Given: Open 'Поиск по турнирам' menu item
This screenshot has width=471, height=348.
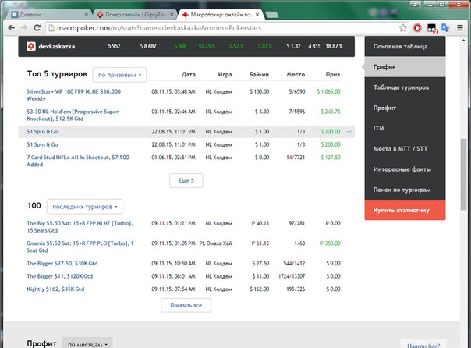Looking at the screenshot, I should [x=405, y=190].
